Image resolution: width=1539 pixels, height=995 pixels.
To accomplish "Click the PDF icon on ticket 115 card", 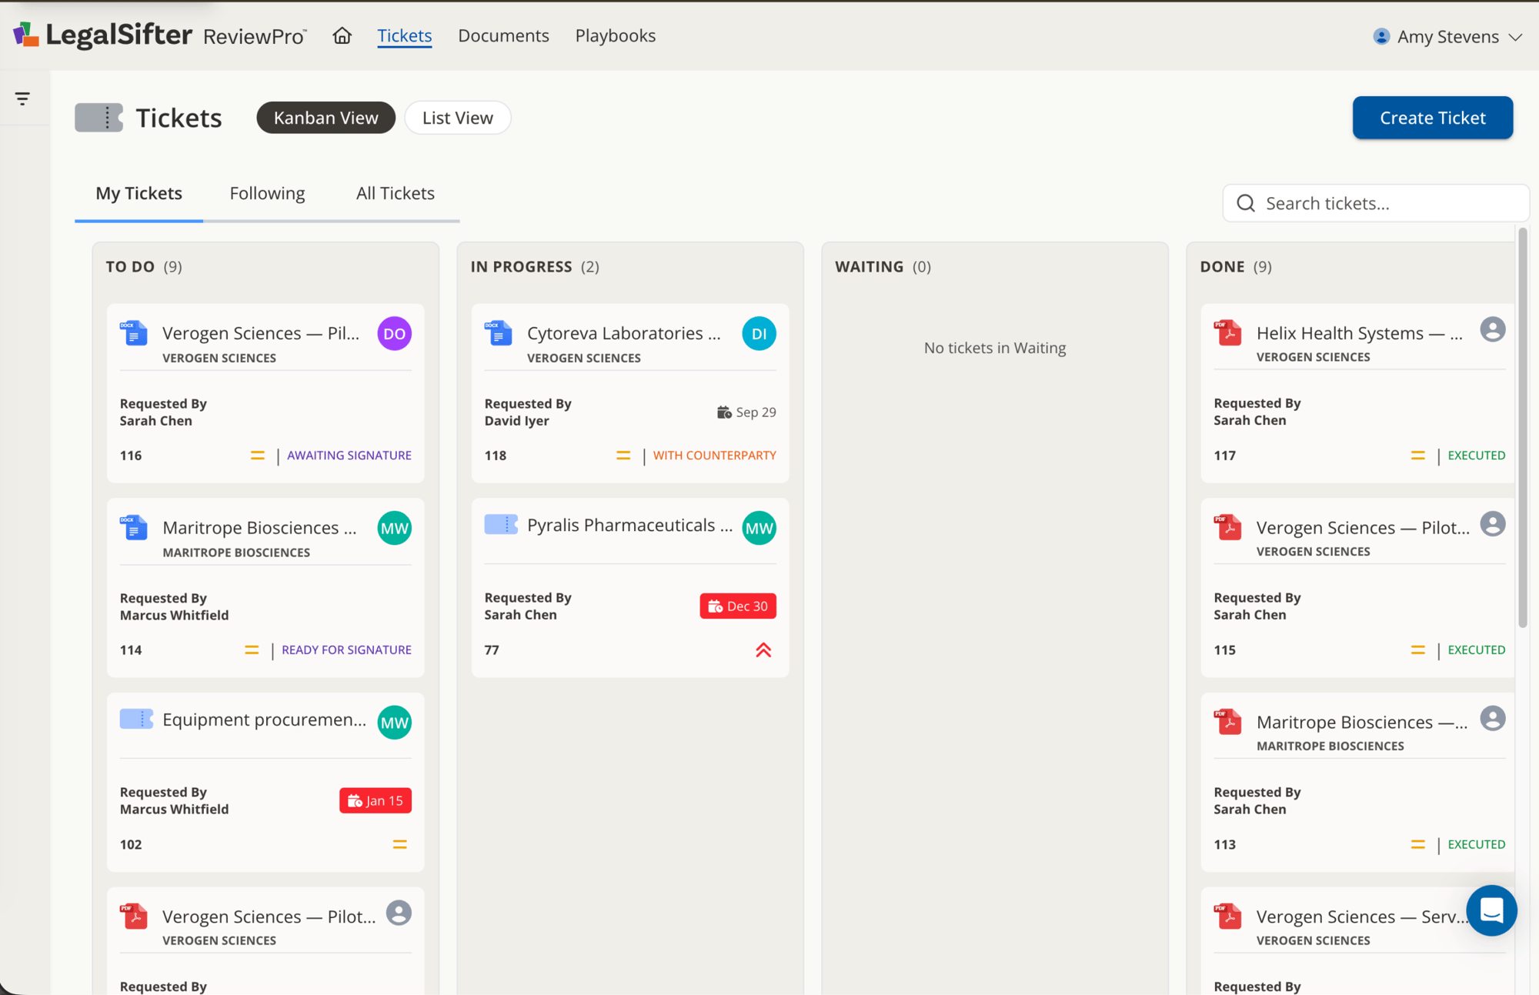I will [1228, 528].
